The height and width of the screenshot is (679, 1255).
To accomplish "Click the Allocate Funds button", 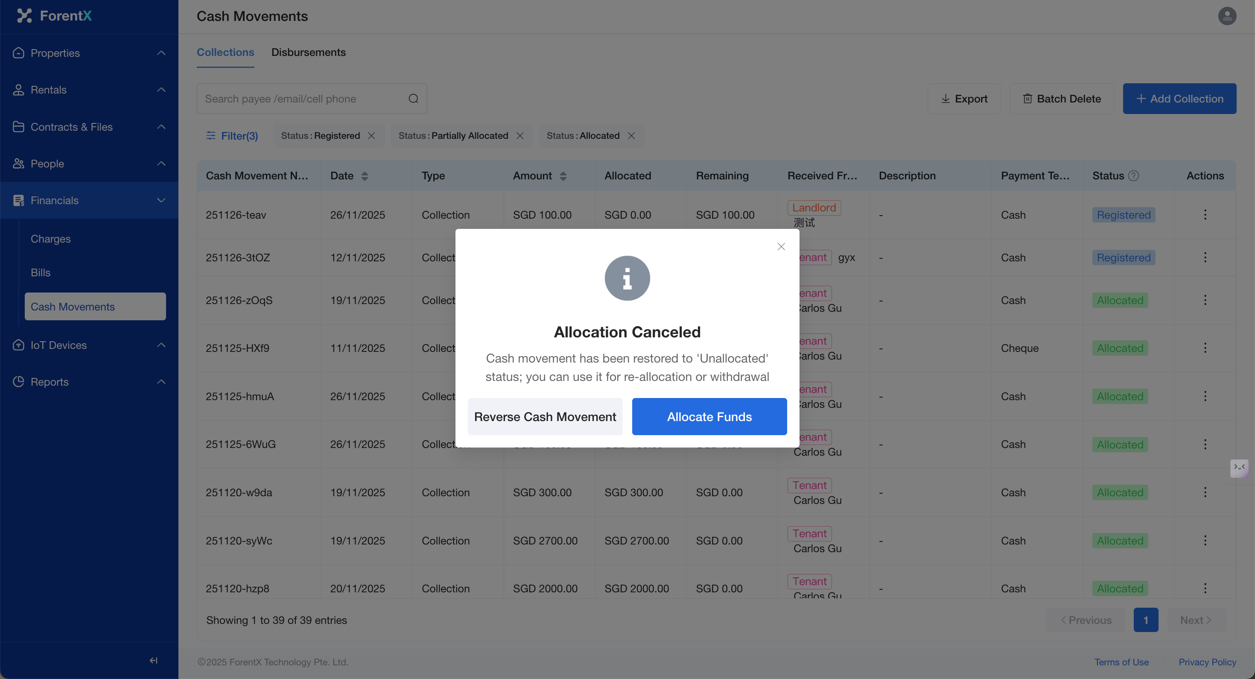I will click(x=709, y=416).
